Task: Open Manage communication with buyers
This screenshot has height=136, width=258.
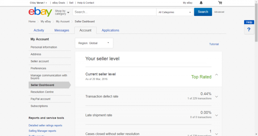Action: point(49,77)
